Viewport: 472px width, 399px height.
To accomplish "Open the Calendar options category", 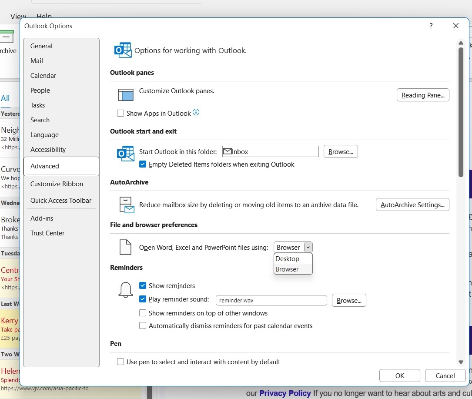I will coord(61,76).
